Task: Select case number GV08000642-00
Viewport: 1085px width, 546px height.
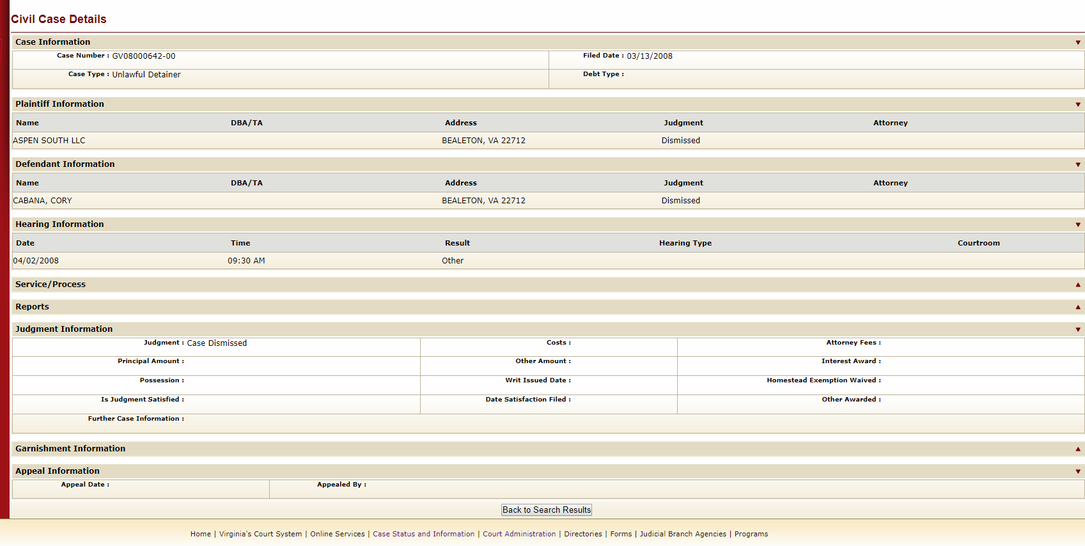Action: point(144,56)
